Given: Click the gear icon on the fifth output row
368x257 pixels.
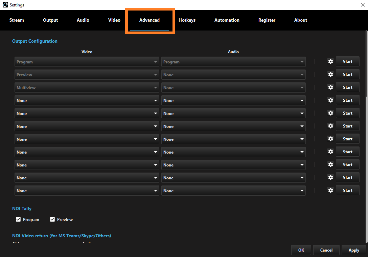Looking at the screenshot, I should [330, 113].
